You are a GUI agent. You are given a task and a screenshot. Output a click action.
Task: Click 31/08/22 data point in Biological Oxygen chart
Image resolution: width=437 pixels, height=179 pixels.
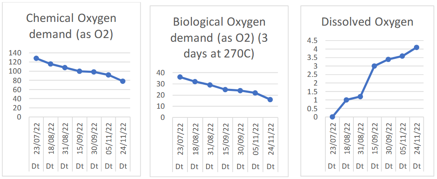coord(210,85)
